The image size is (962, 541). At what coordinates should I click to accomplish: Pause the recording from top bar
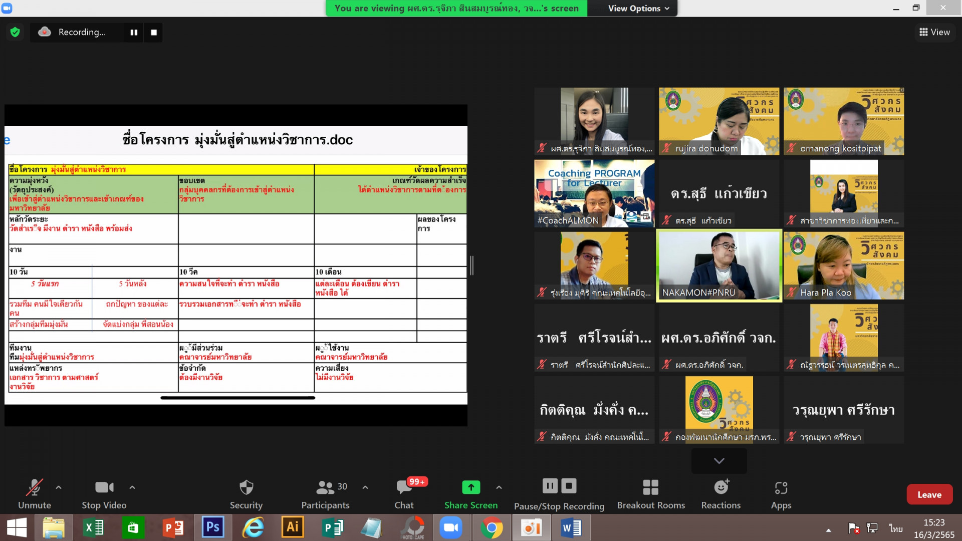coord(134,33)
